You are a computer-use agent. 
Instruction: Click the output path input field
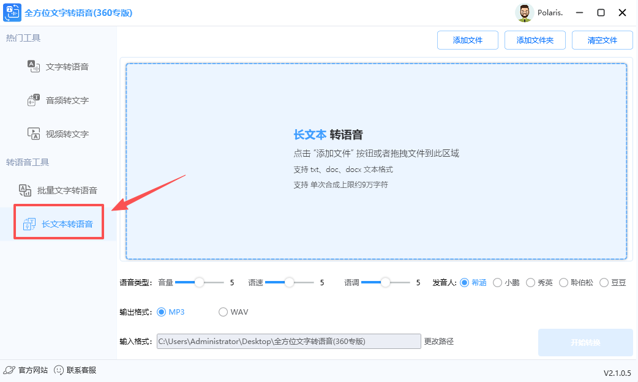tap(288, 342)
